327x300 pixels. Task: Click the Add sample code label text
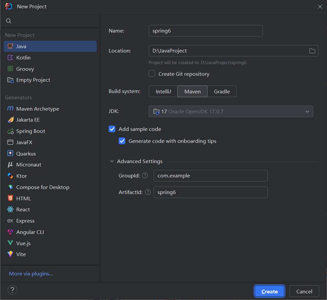pos(140,129)
